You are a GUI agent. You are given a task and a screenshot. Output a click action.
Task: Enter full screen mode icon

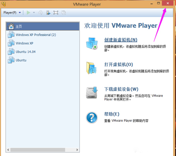pos(56,12)
